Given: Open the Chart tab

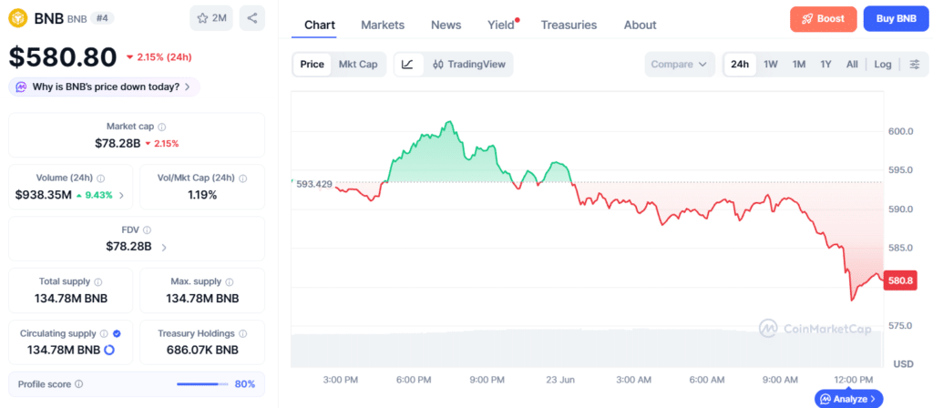Looking at the screenshot, I should [x=320, y=25].
